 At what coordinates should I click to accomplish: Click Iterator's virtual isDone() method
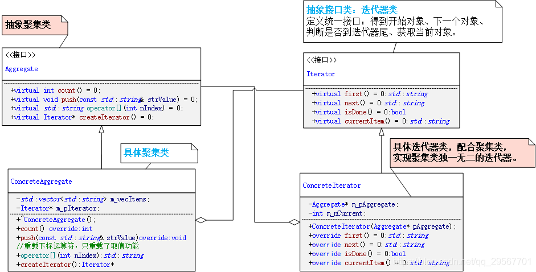pyautogui.click(x=359, y=112)
